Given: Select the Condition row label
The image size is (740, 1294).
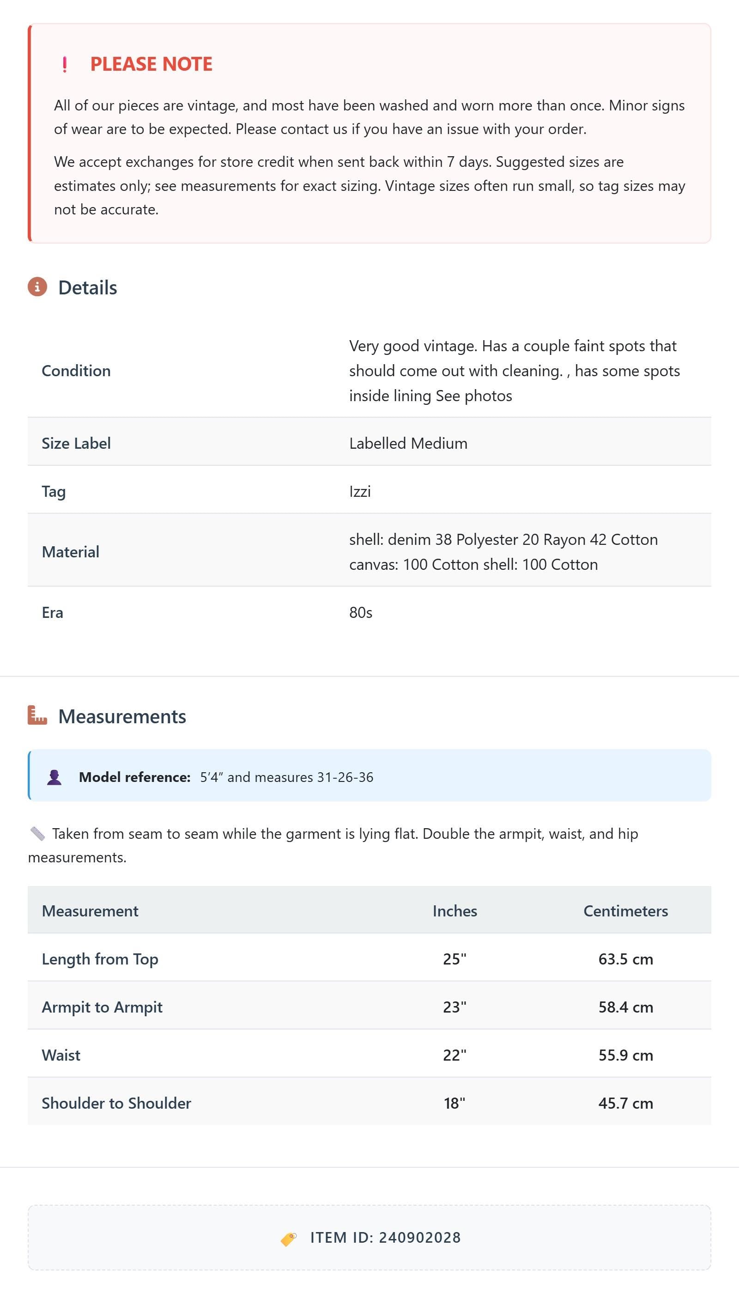Looking at the screenshot, I should (x=76, y=371).
